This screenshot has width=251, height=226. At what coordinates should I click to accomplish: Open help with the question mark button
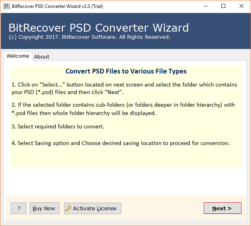click(x=19, y=208)
